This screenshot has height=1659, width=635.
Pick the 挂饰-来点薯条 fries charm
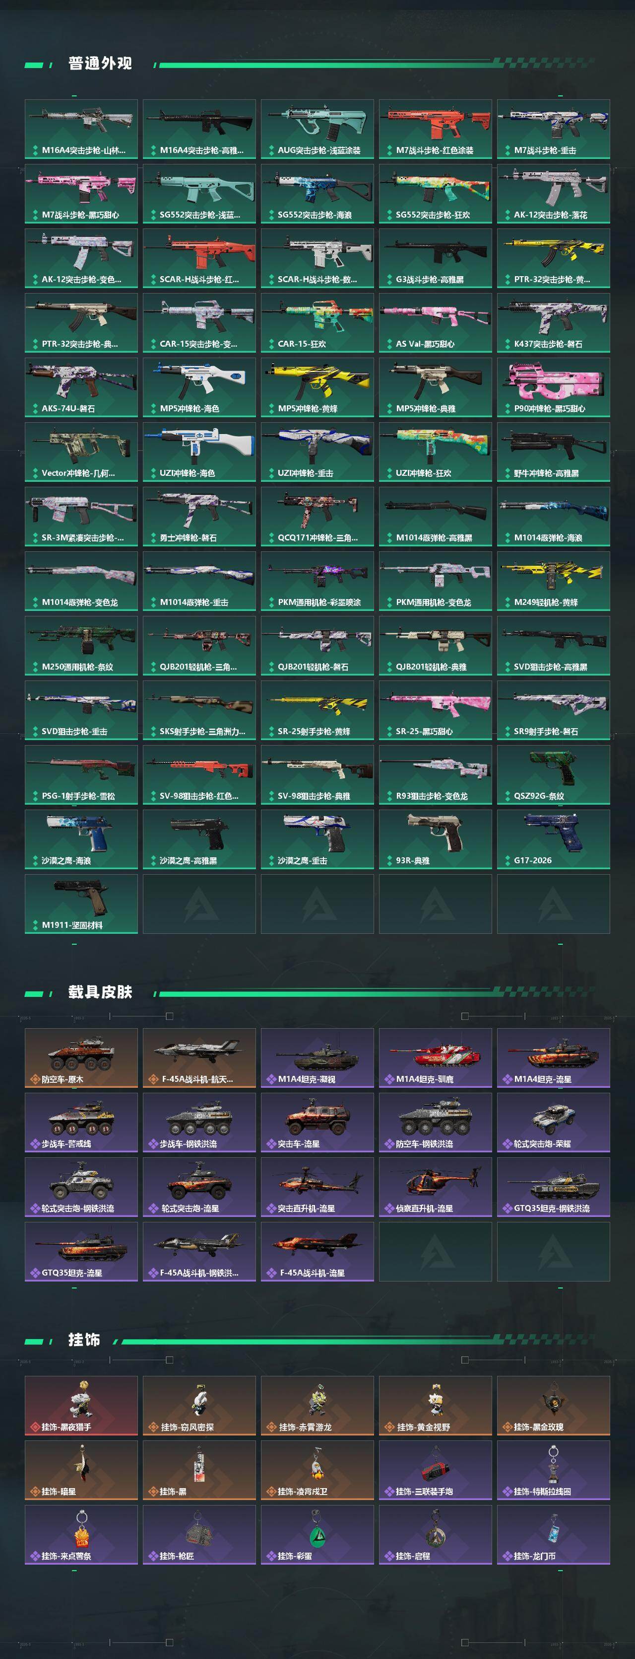(81, 1535)
